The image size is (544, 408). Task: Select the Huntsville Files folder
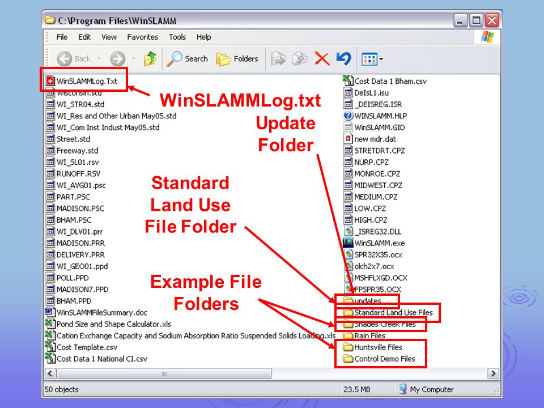pos(373,347)
